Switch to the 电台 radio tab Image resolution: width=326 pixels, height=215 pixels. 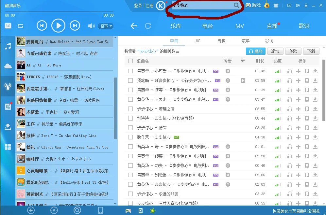pyautogui.click(x=208, y=26)
